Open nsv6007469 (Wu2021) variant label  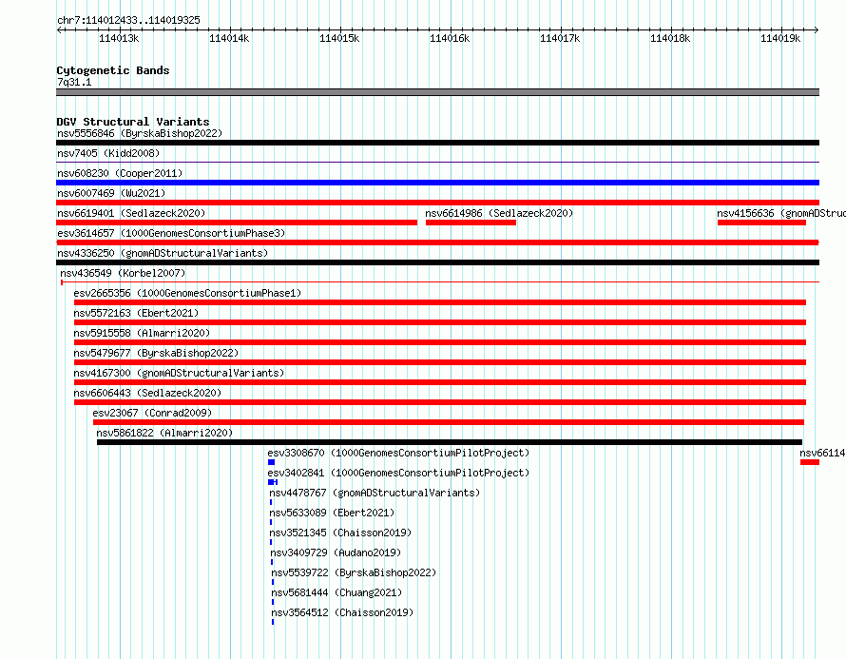coord(111,193)
